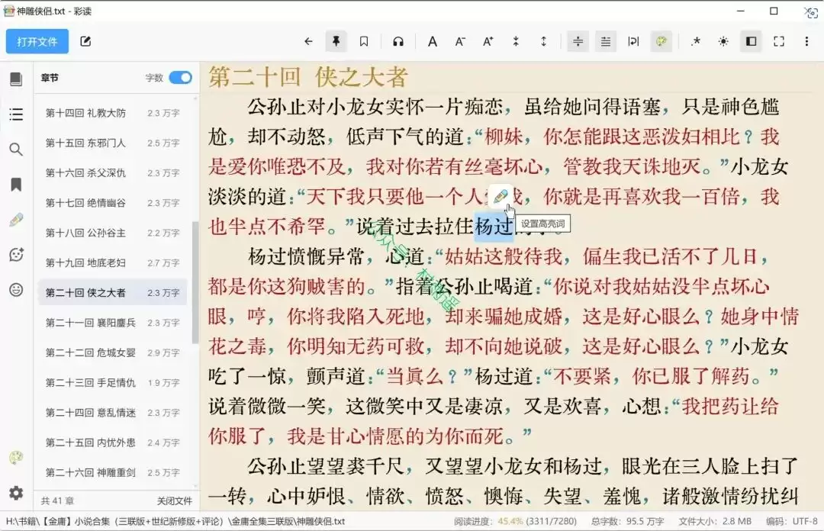
Task: Open the three-dot more options menu
Action: pyautogui.click(x=806, y=41)
